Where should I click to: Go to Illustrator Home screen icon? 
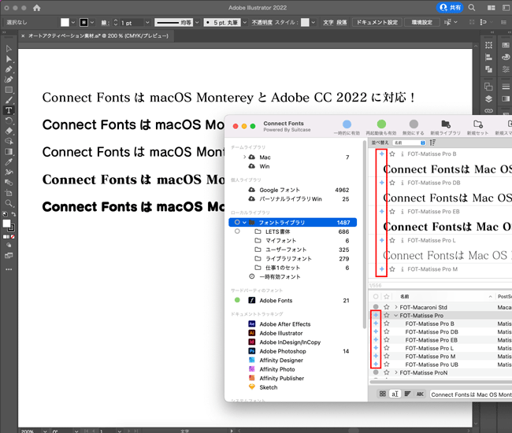point(37,8)
